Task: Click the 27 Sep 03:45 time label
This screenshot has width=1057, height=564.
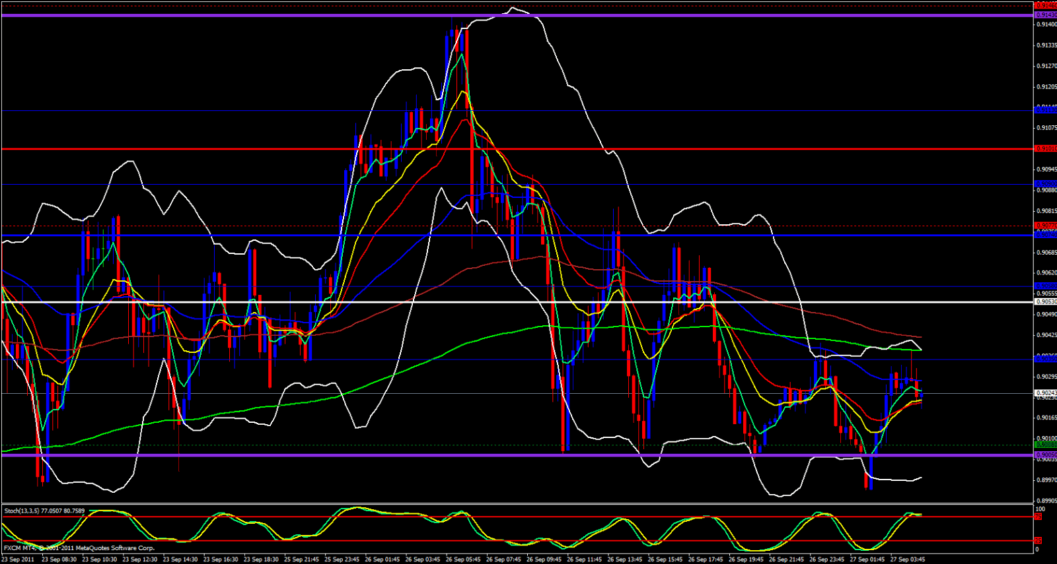Action: click(x=907, y=559)
